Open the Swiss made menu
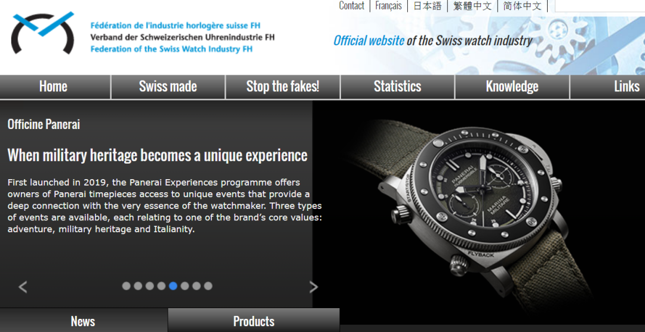645x332 pixels. [x=168, y=87]
